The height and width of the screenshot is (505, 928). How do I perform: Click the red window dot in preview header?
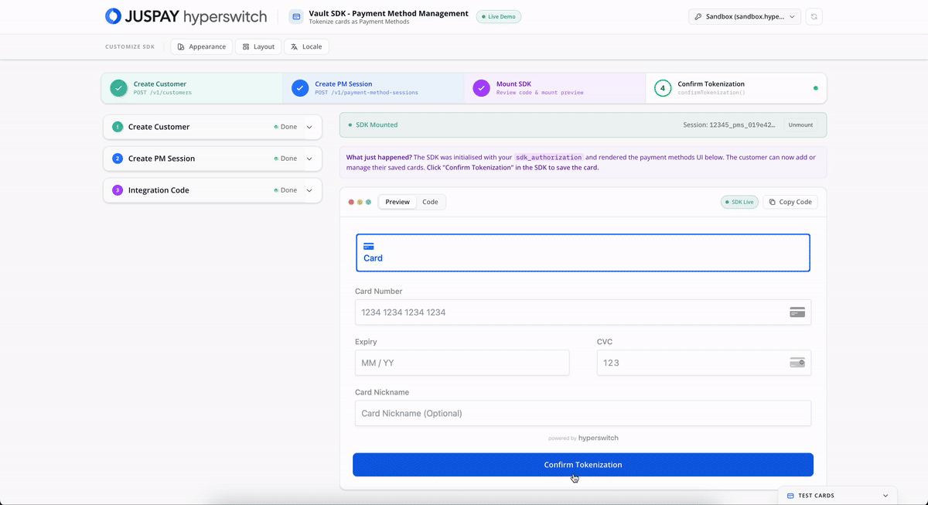click(351, 202)
